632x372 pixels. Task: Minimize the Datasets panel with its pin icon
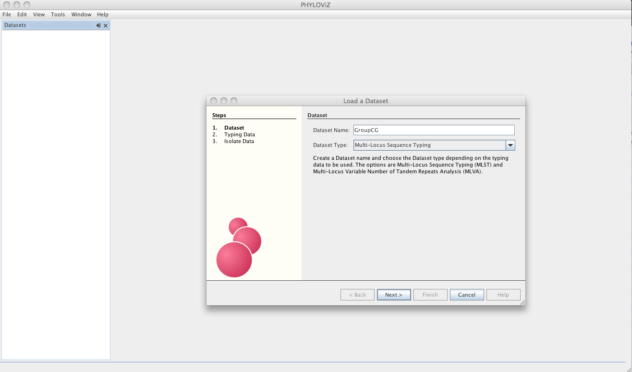(x=98, y=25)
